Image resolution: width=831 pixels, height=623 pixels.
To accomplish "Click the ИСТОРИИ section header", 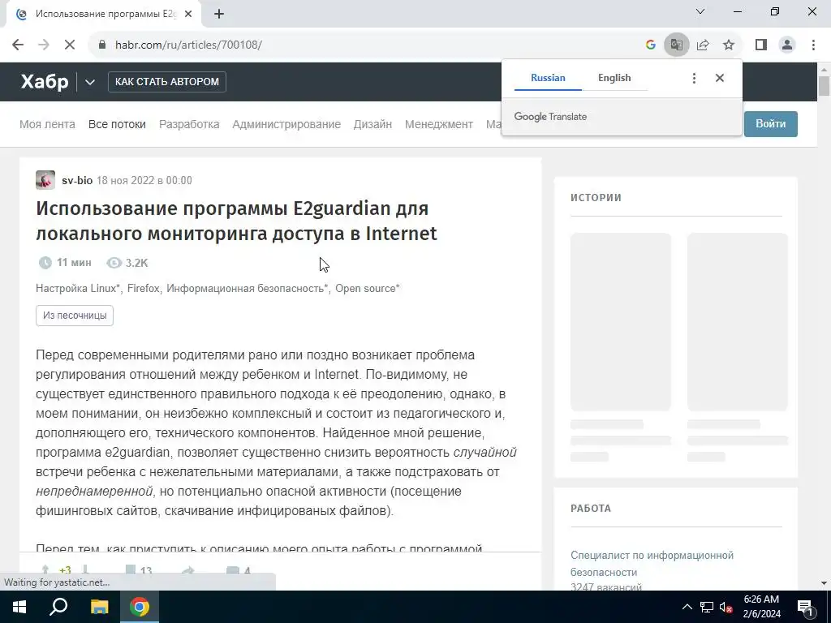I will point(596,198).
